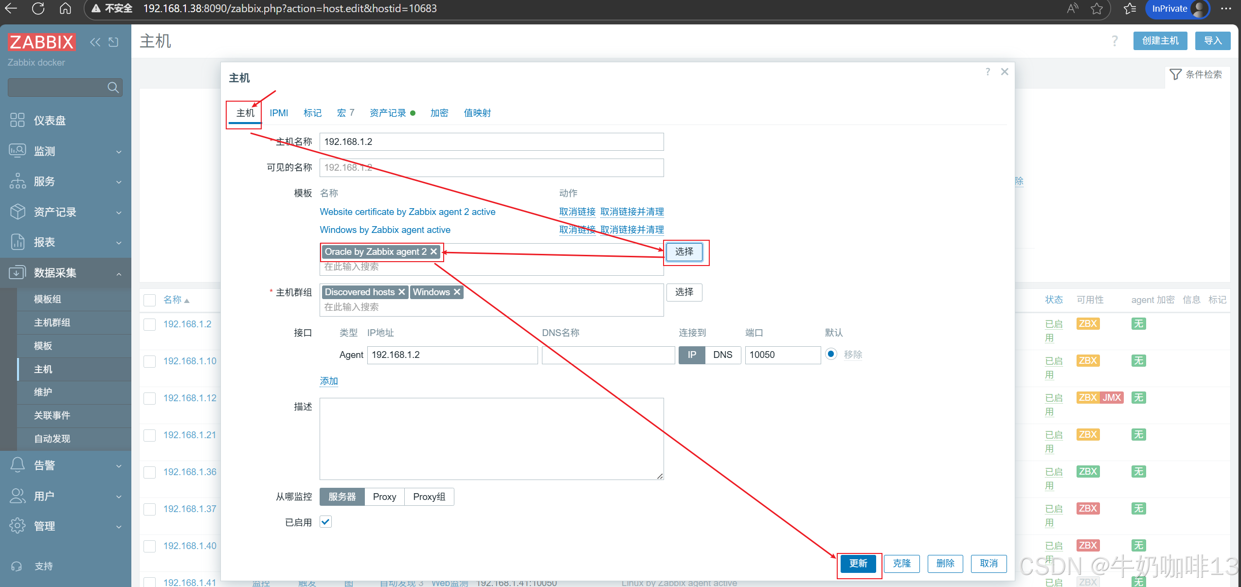
Task: Remove the Oracle by Zabbix agent 2 tag
Action: pyautogui.click(x=433, y=251)
